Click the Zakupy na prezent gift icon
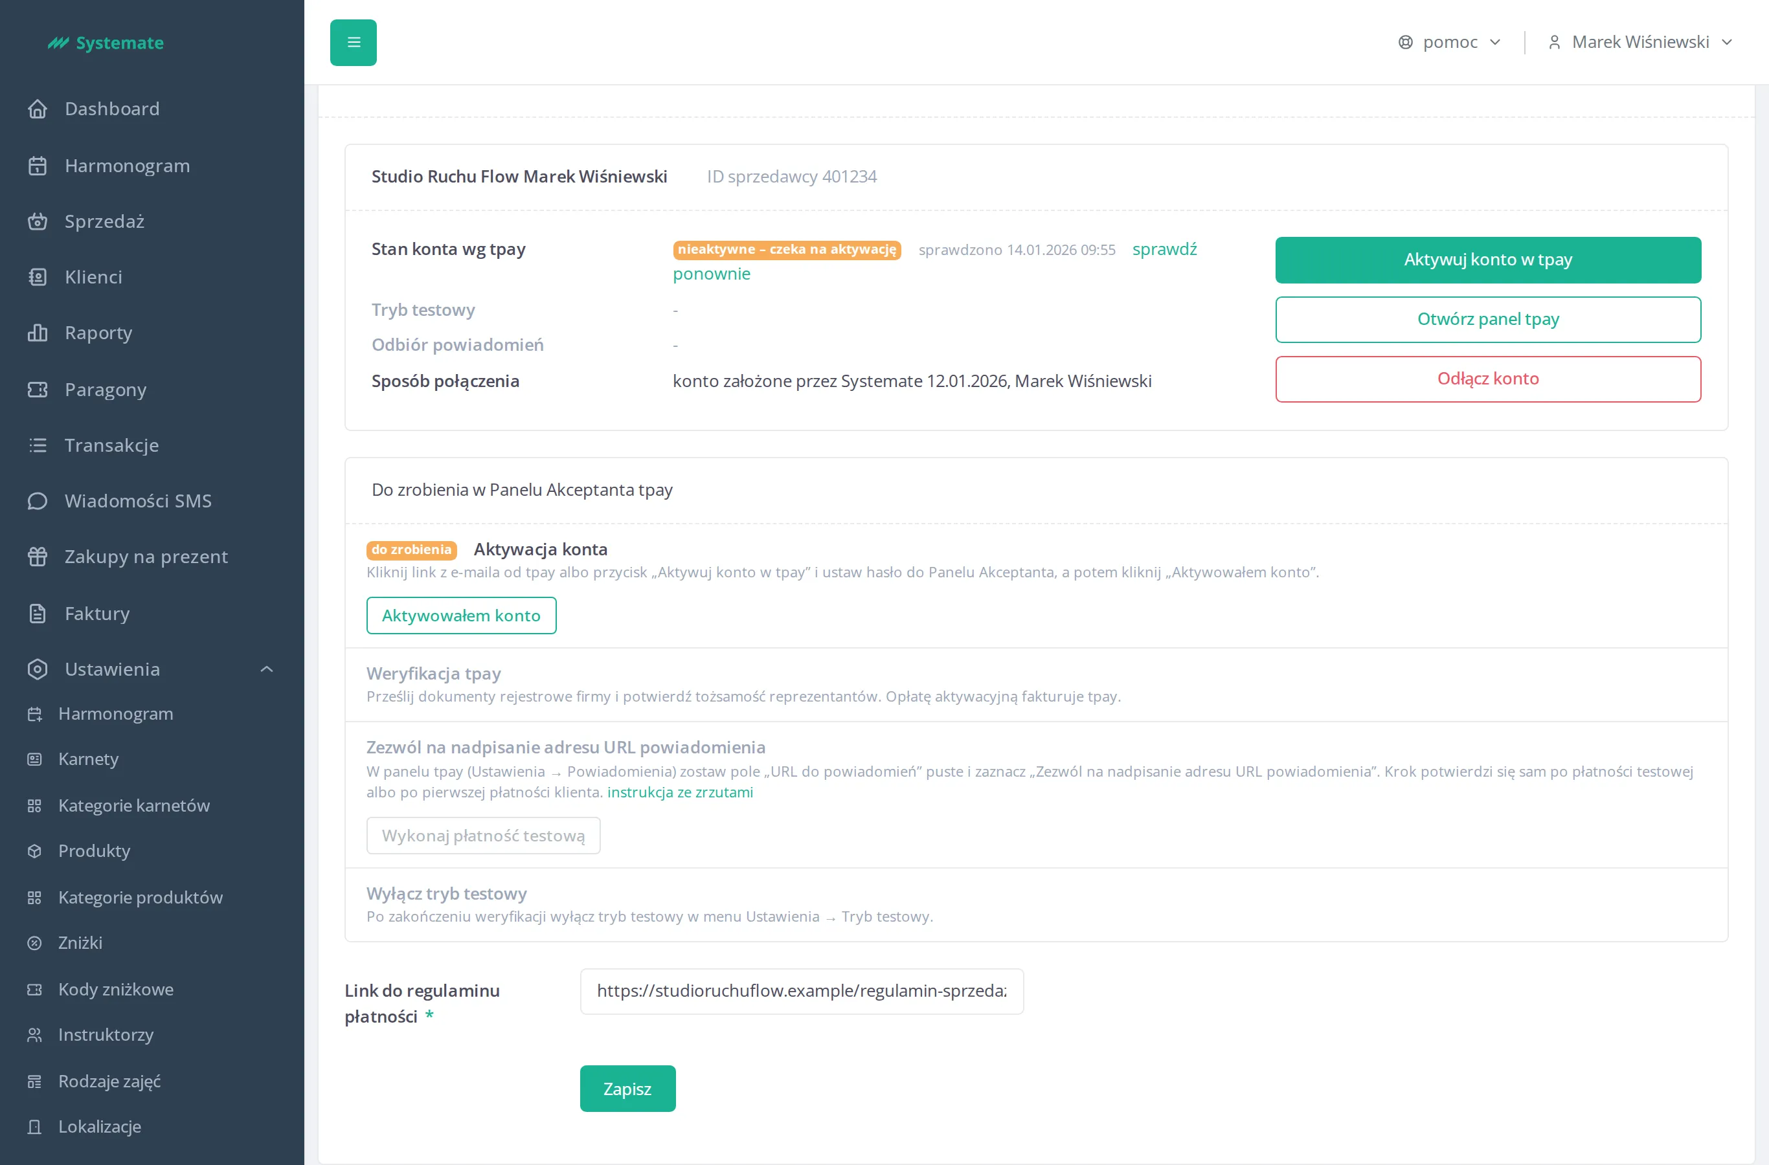The image size is (1769, 1165). (x=37, y=557)
